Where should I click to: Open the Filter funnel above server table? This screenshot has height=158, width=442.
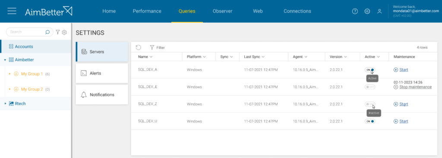[x=157, y=47]
